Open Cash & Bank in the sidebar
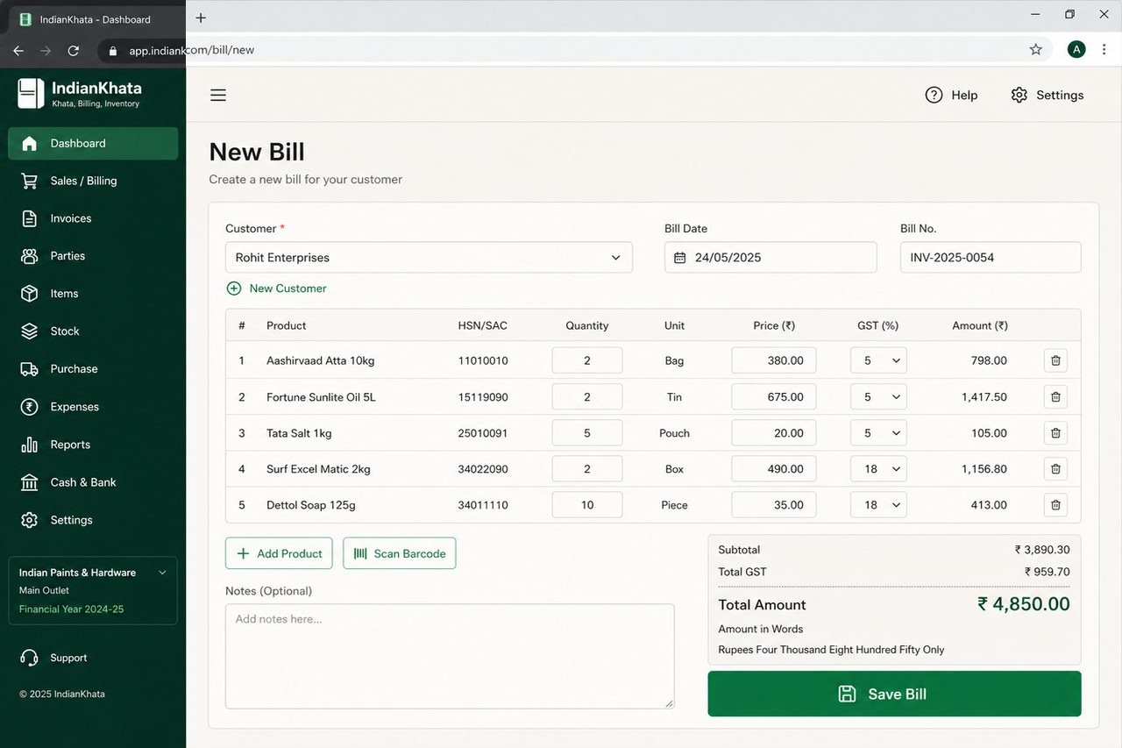This screenshot has height=748, width=1122. (x=93, y=482)
